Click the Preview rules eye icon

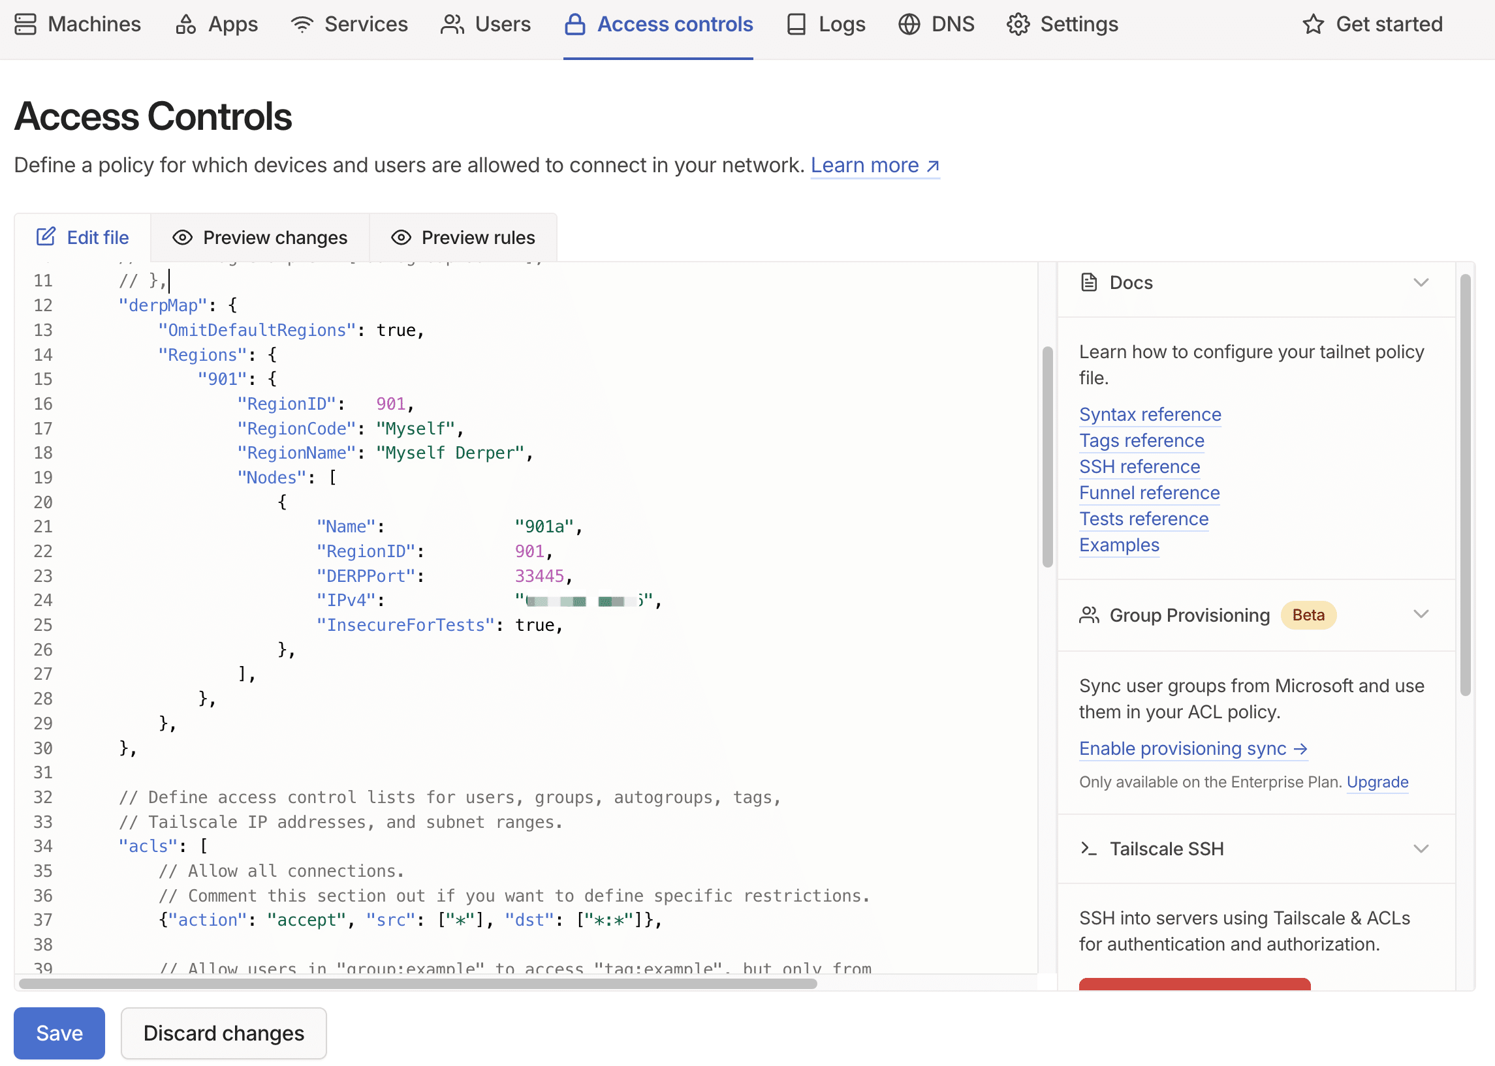point(401,237)
